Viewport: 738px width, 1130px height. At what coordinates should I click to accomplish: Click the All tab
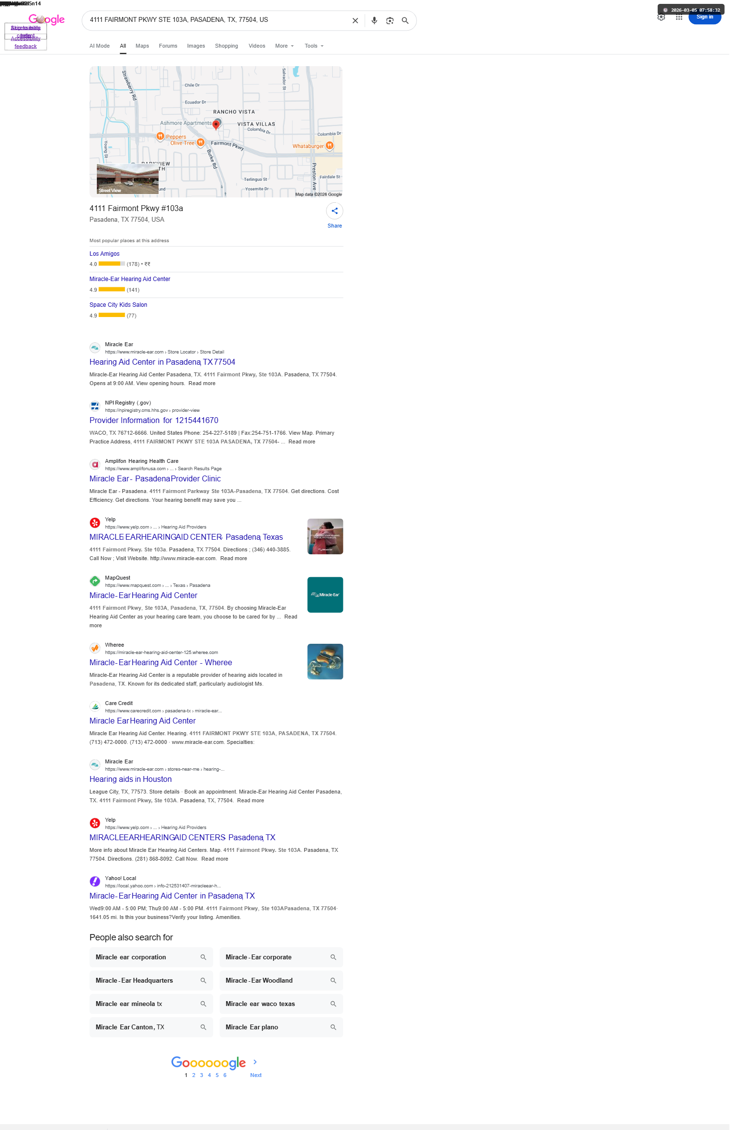[x=123, y=46]
